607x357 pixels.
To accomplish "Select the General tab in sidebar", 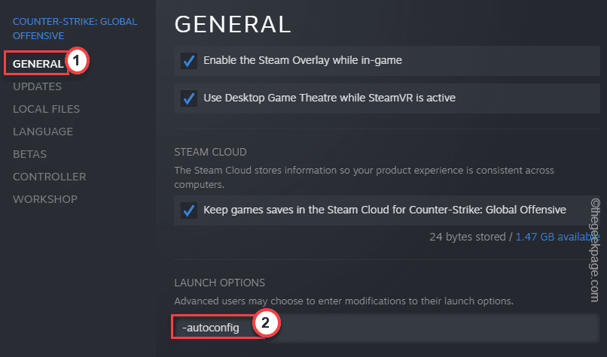I will pos(38,64).
